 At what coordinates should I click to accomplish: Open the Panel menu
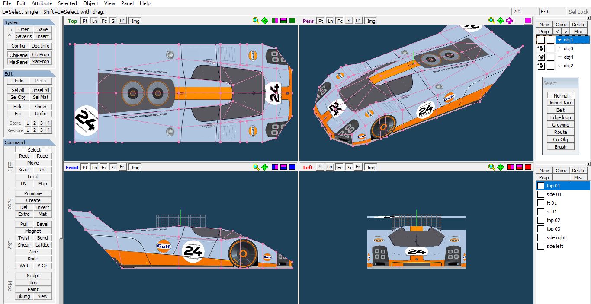(x=127, y=3)
